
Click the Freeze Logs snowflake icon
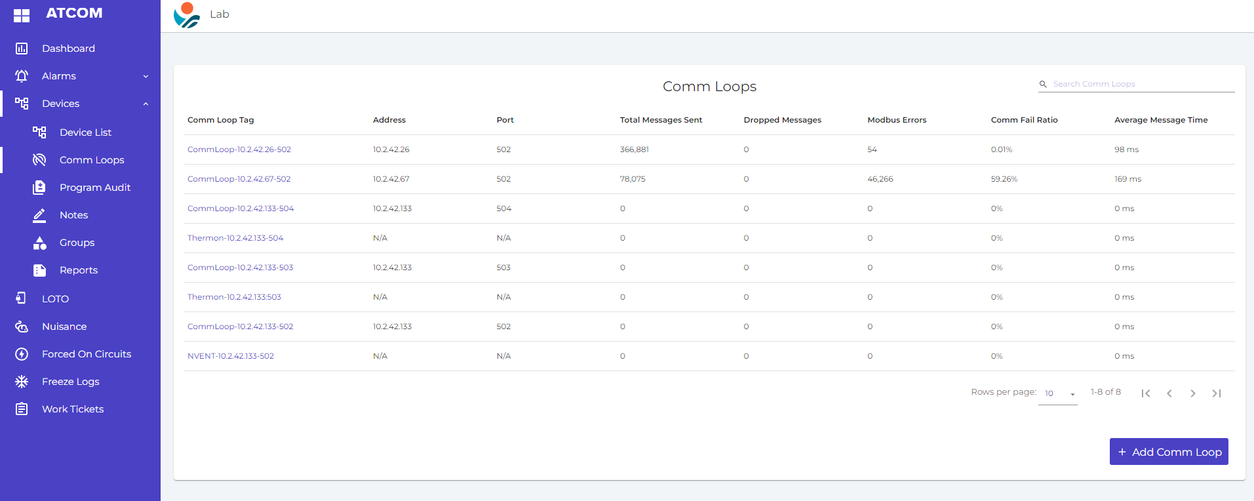22,382
